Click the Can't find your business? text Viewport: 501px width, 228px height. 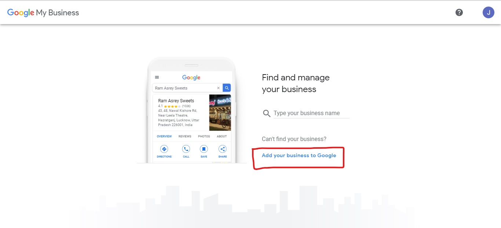point(294,139)
